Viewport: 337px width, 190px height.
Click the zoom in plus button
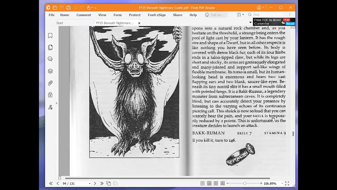click(261, 183)
